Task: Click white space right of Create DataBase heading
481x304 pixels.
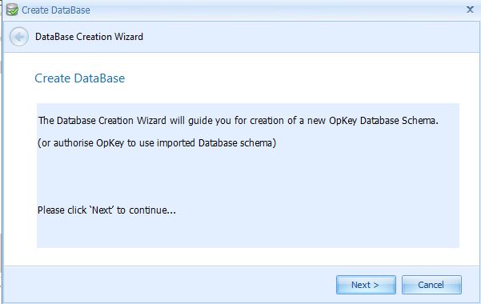Action: pyautogui.click(x=291, y=78)
